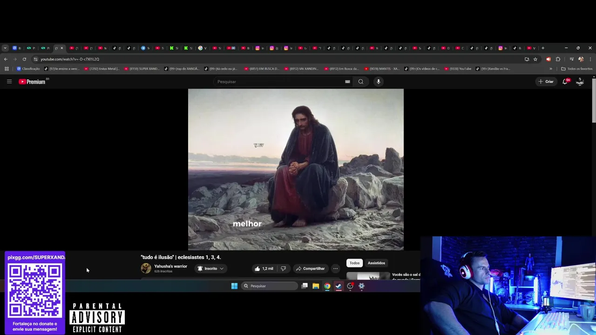
Task: Open a new Chrome tab
Action: point(543,48)
